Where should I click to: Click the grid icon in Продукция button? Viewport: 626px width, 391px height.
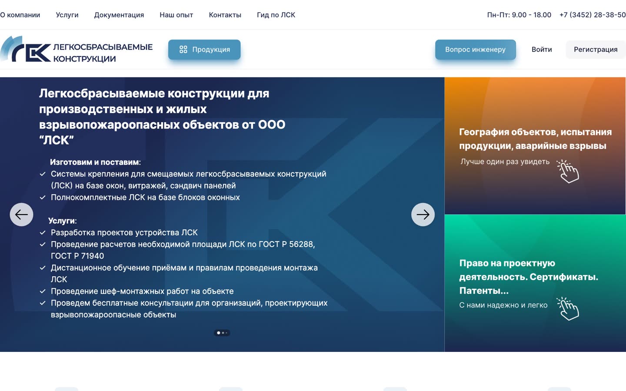183,50
